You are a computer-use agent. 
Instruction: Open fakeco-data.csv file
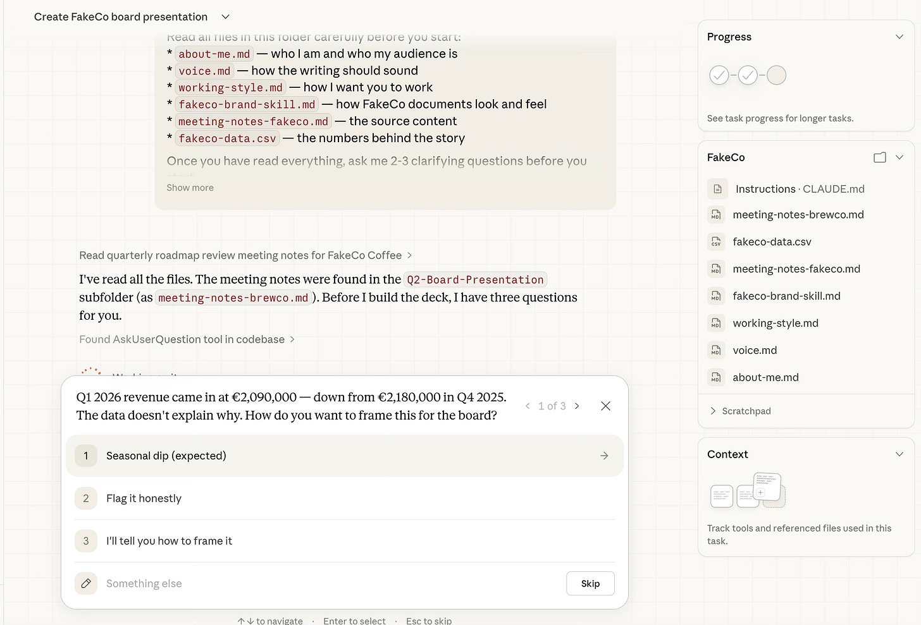coord(772,242)
